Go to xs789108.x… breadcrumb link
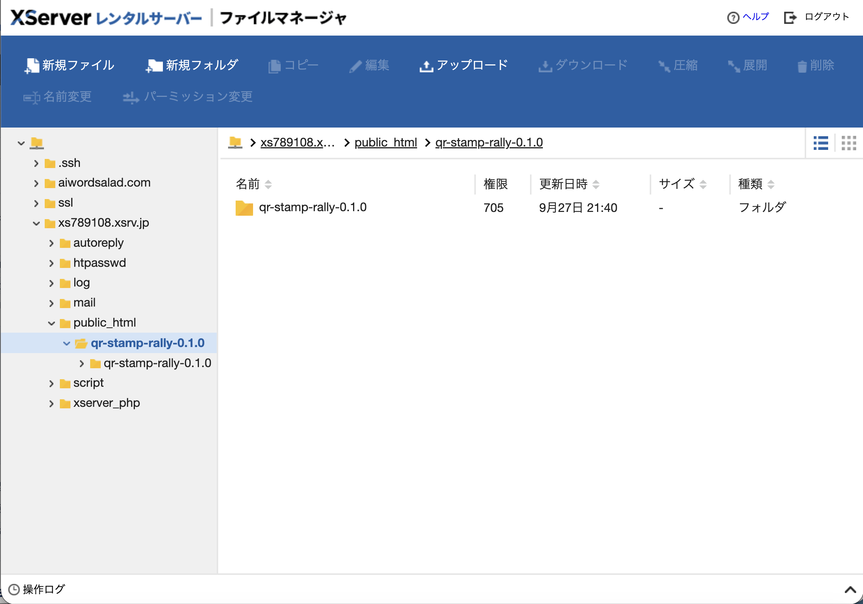863x604 pixels. click(x=298, y=143)
